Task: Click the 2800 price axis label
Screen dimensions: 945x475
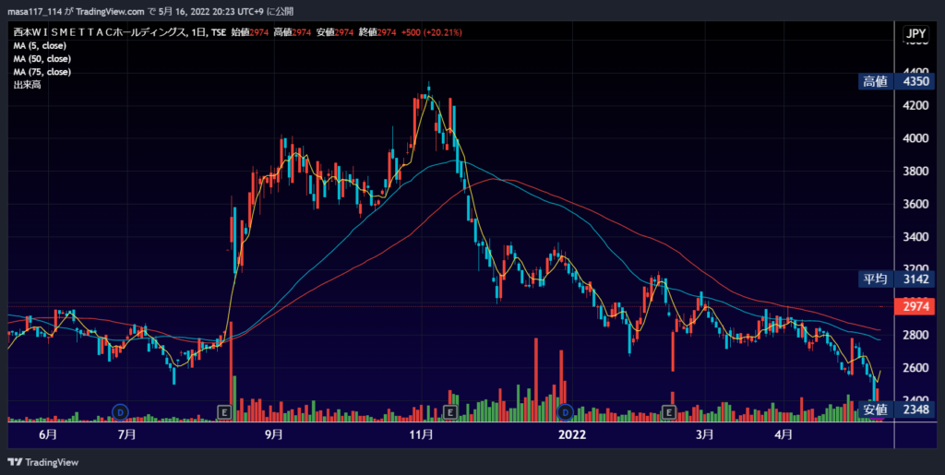Action: click(x=915, y=335)
